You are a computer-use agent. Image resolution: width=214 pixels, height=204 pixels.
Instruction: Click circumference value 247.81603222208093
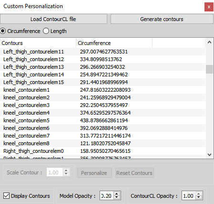105,90
